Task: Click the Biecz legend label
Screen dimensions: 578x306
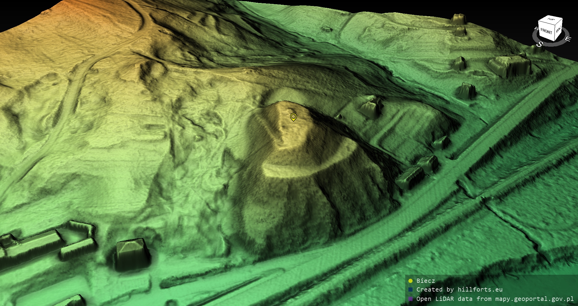Action: point(425,281)
